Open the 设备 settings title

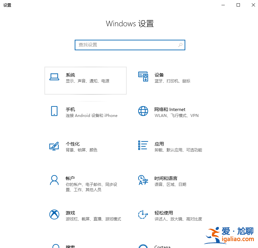coord(159,75)
